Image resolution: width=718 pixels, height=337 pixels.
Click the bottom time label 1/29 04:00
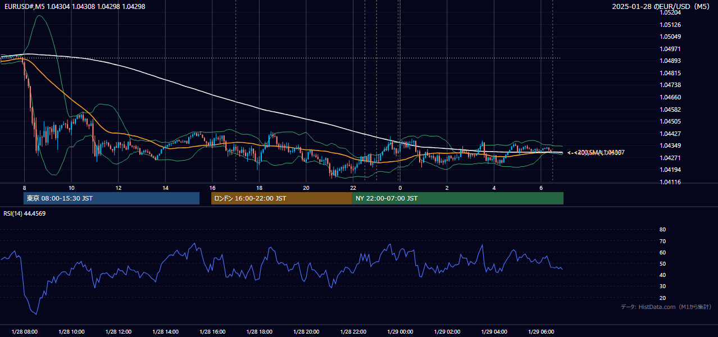coord(494,332)
